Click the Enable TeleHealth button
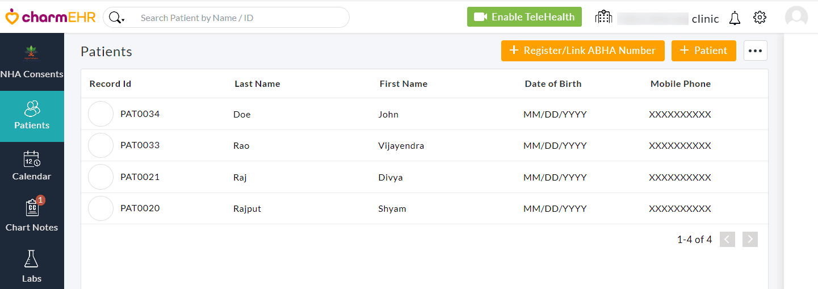This screenshot has width=818, height=289. [525, 17]
